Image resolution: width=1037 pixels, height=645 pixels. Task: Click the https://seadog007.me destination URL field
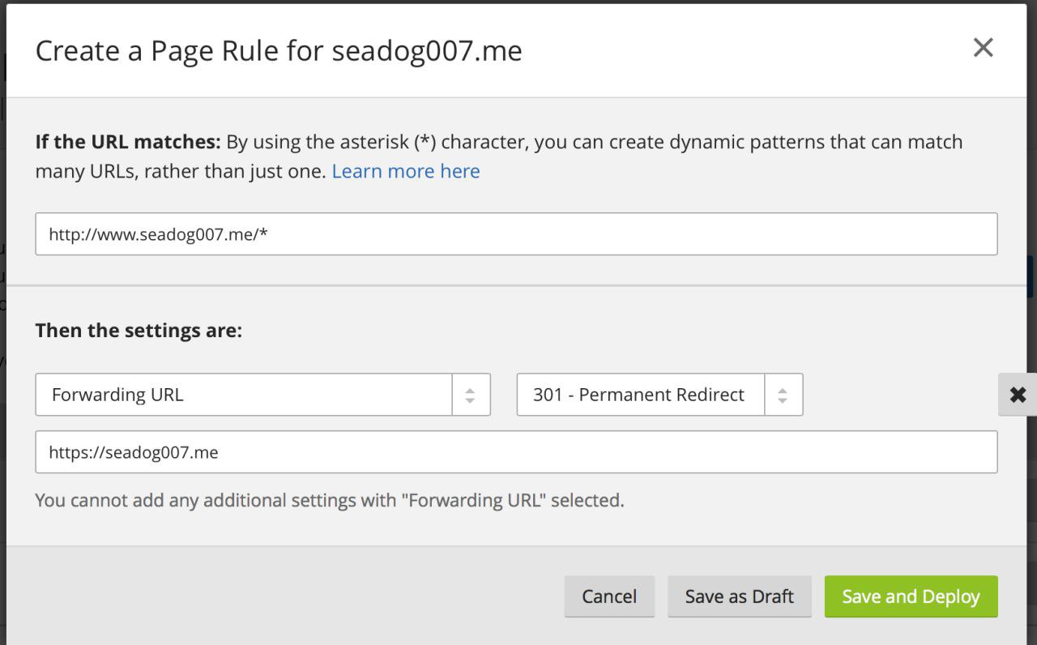click(516, 452)
